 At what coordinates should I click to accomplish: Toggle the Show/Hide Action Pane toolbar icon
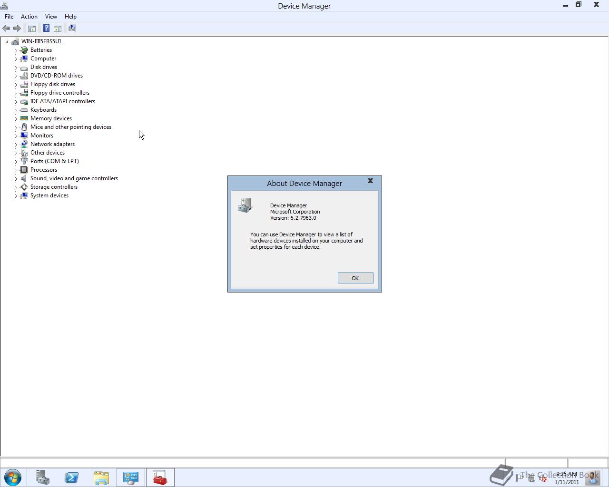pos(58,29)
